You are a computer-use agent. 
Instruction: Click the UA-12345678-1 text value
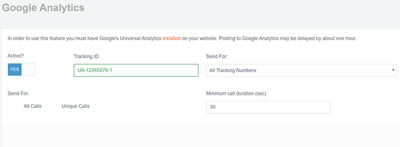pyautogui.click(x=95, y=70)
